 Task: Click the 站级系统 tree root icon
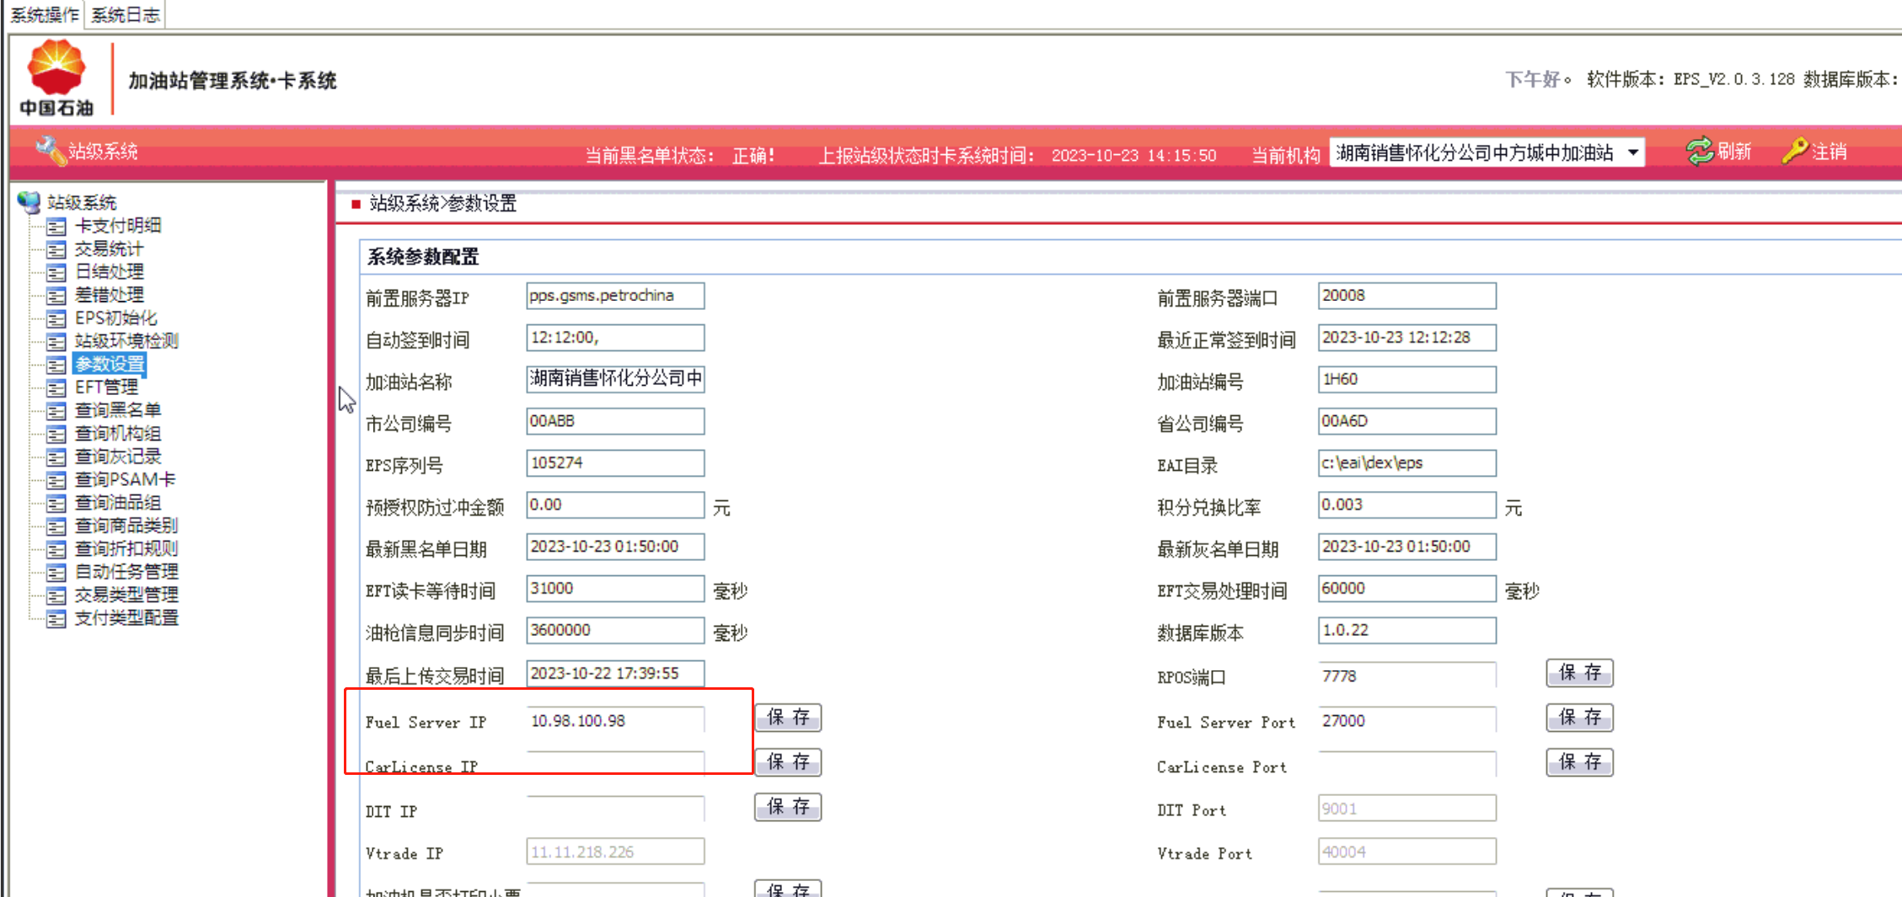pos(29,202)
